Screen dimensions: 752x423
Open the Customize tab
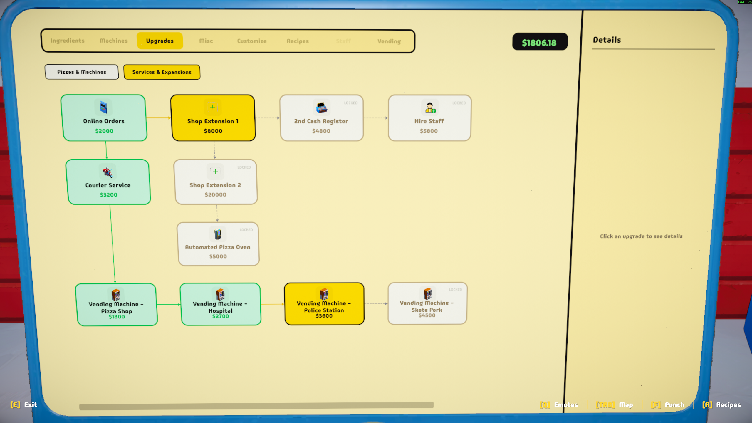coord(252,41)
